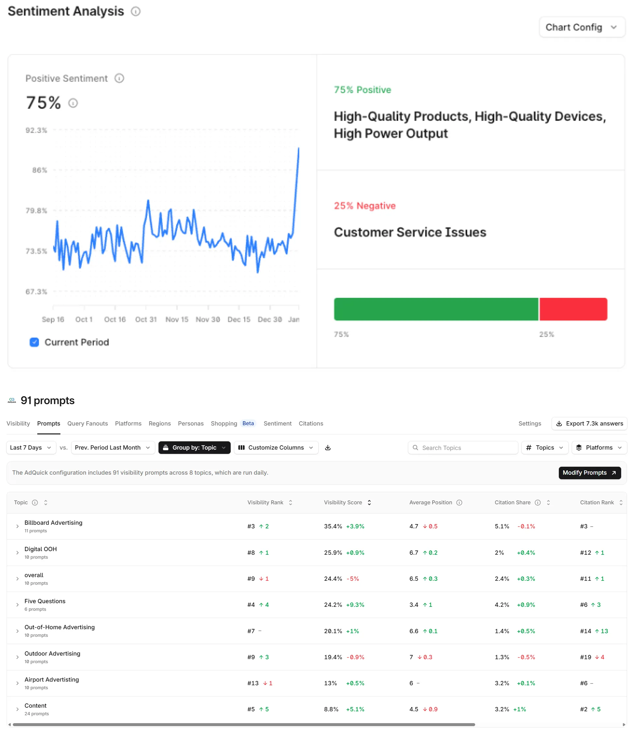Click download icon next to Customize Columns
The height and width of the screenshot is (737, 633).
click(328, 448)
